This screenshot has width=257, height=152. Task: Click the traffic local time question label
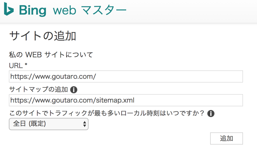(106, 113)
